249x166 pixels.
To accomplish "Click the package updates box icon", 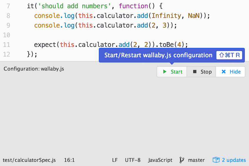I will 216,160.
